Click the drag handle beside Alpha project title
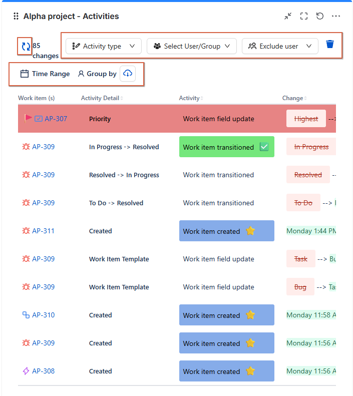 pos(16,16)
